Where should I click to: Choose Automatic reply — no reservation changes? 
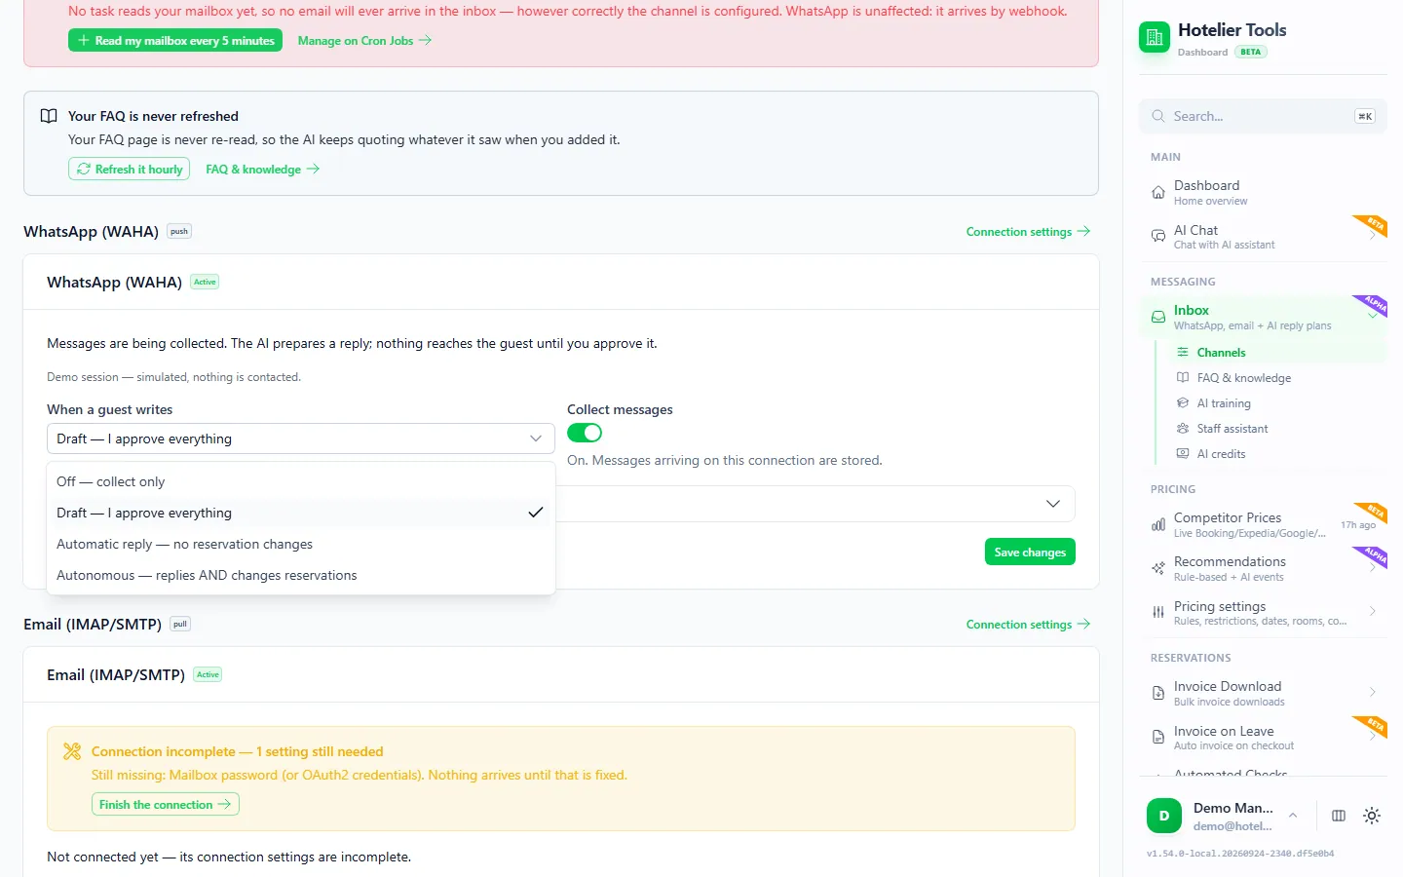[301, 544]
